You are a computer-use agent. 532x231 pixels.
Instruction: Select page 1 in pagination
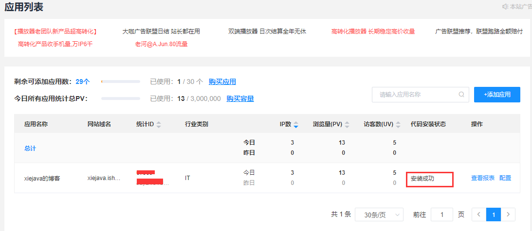coord(494,214)
